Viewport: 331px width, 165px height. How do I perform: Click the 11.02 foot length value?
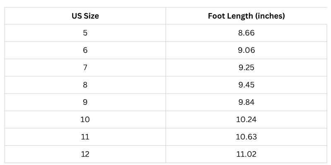point(246,154)
